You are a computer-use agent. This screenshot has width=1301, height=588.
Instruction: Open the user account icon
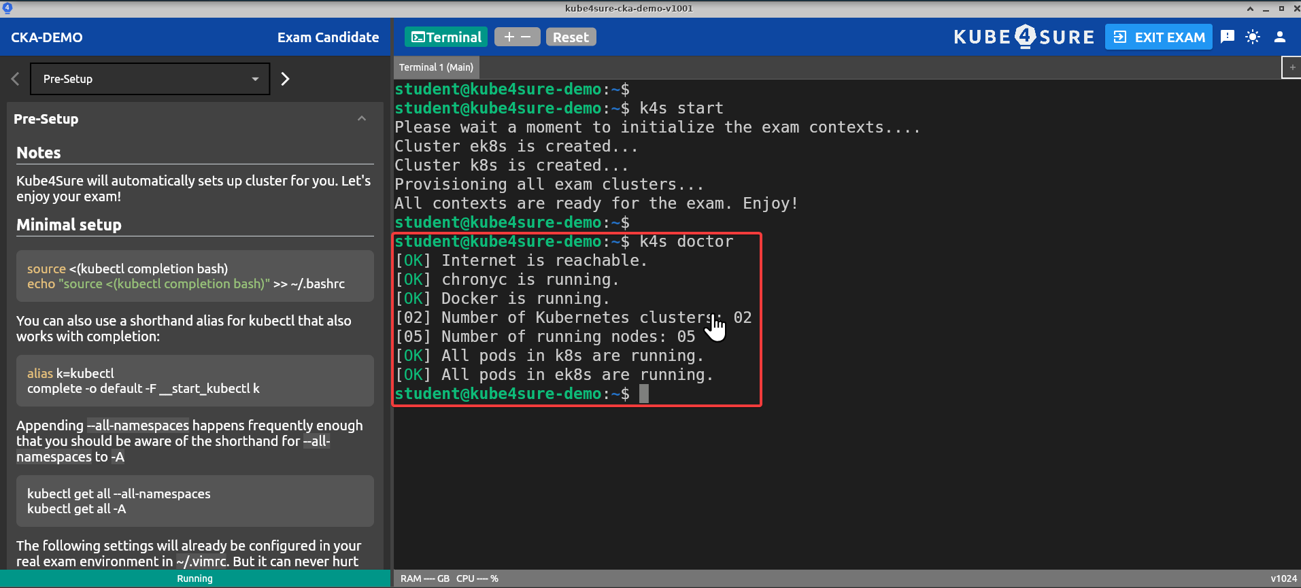click(x=1280, y=37)
